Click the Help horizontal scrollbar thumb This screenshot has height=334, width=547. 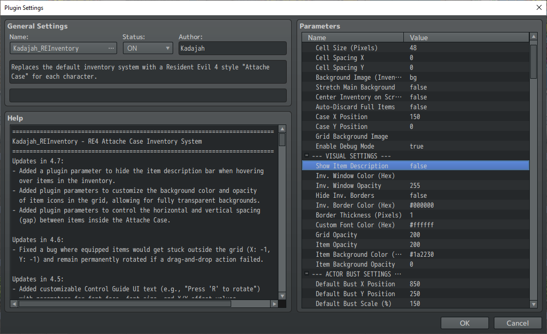[x=125, y=304]
